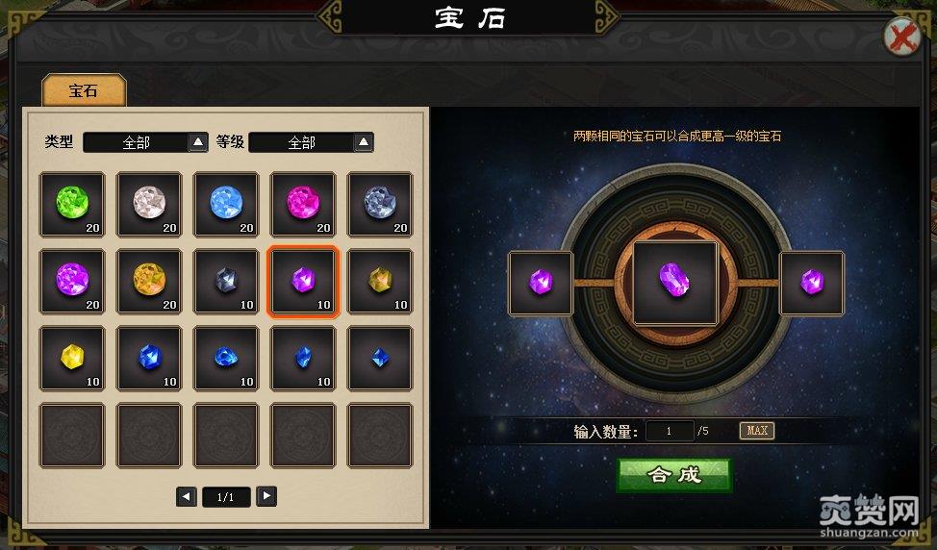This screenshot has width=937, height=550.
Task: Switch to the 宝石 tab
Action: pos(84,90)
